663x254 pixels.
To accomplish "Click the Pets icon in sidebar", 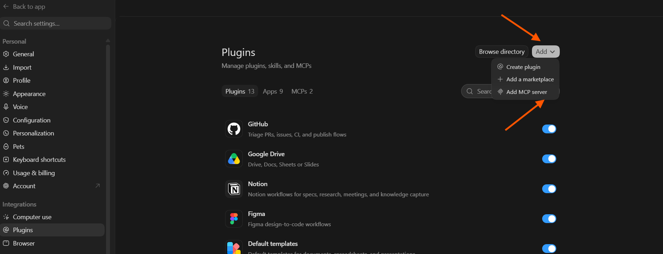I will (6, 146).
